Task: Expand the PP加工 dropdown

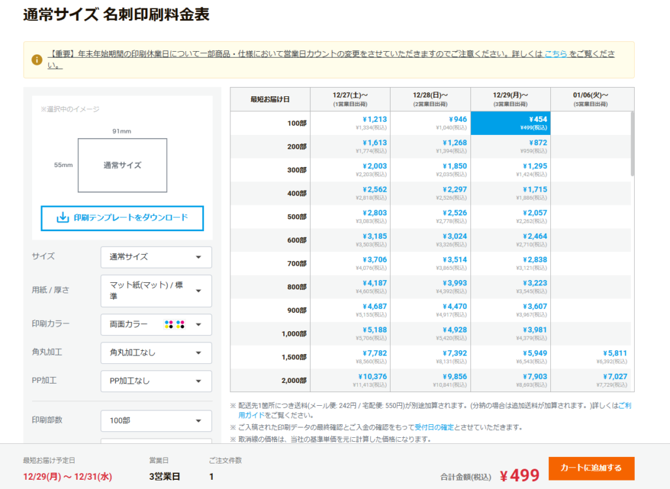Action: coord(156,381)
